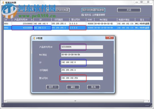Image resolution: width=154 pixels, height=109 pixels.
Task: Click the horizontal scrollbar right arrow
Action: 148,101
